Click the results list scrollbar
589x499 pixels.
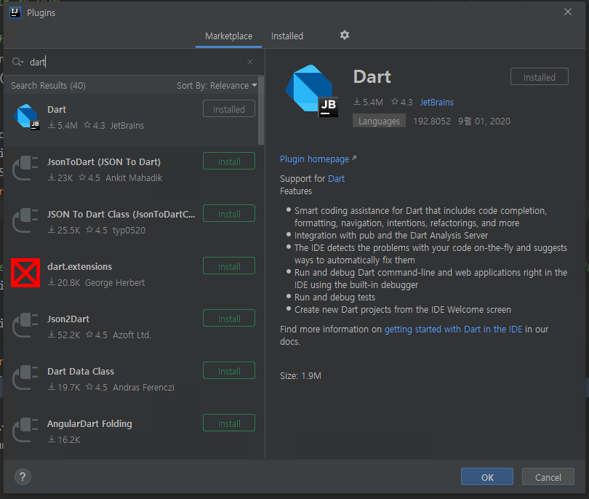point(261,111)
